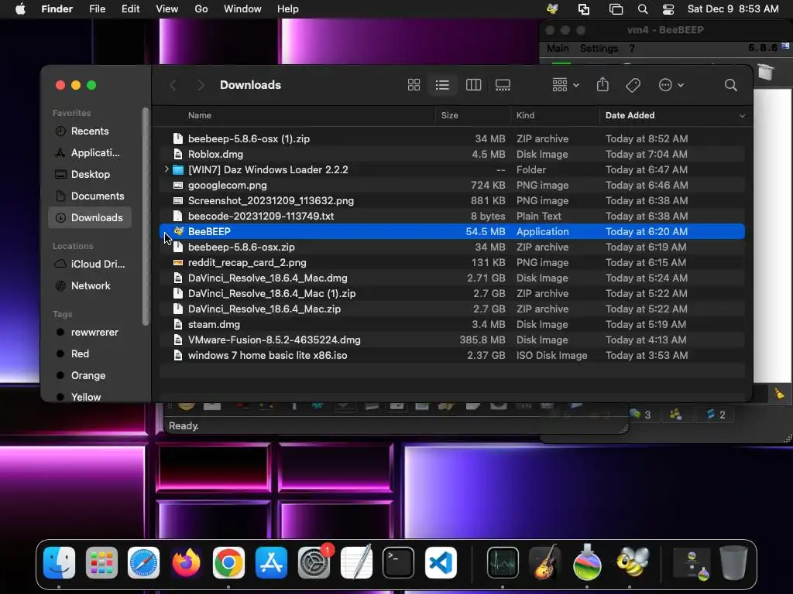The height and width of the screenshot is (594, 793).
Task: Open the View menu in menu bar
Action: click(167, 9)
